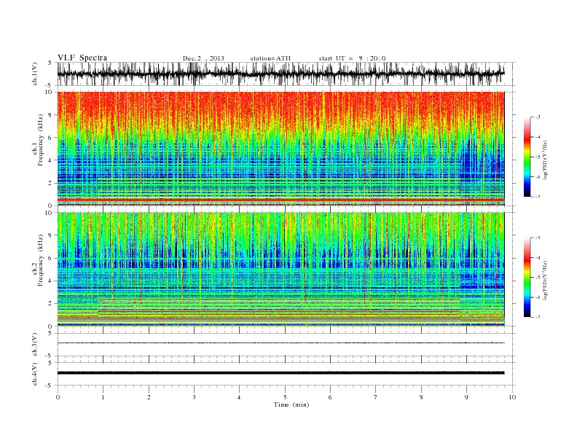Click time-axis tick label "10"
577x446 pixels.
(x=512, y=397)
